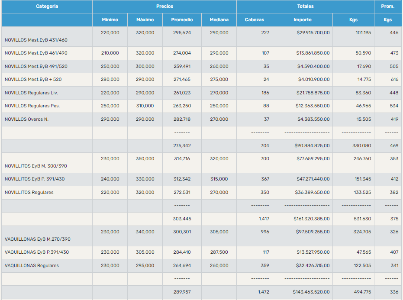Click the 1.472 cabezas subtotal cell
The height and width of the screenshot is (300, 403).
tap(263, 292)
